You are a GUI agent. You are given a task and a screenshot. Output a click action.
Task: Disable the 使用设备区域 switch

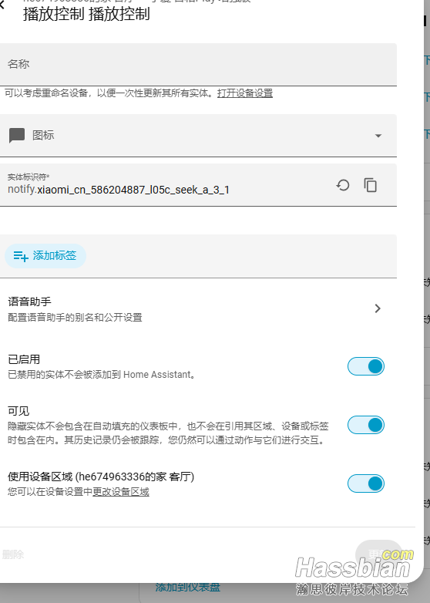[x=366, y=483]
